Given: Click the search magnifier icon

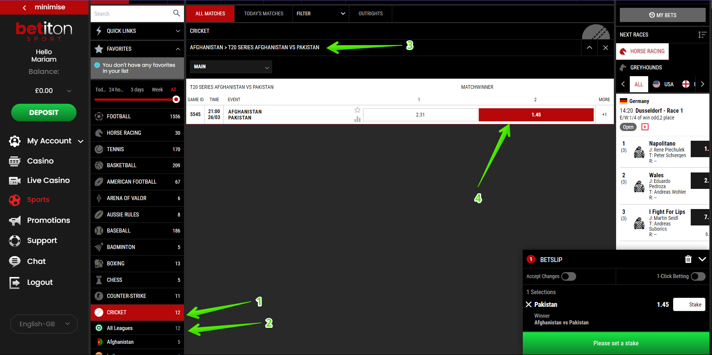Looking at the screenshot, I should coord(177,13).
